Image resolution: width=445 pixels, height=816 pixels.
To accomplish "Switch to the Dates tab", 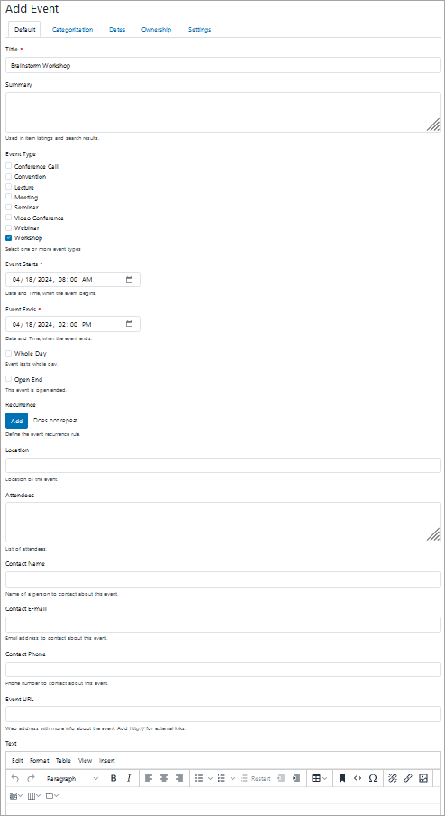I will click(x=117, y=30).
